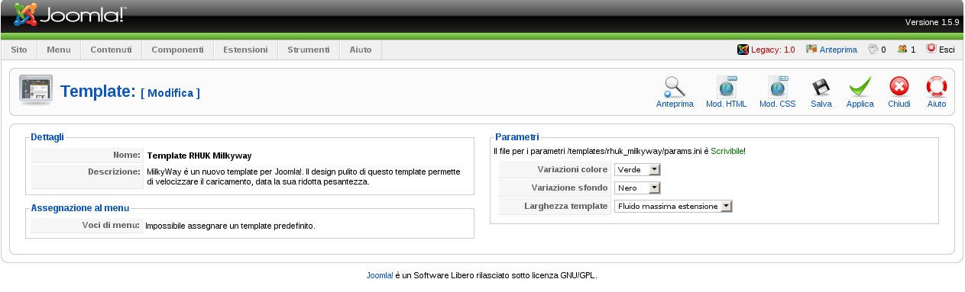Click the Template manager header icon
The image size is (965, 292).
[35, 91]
